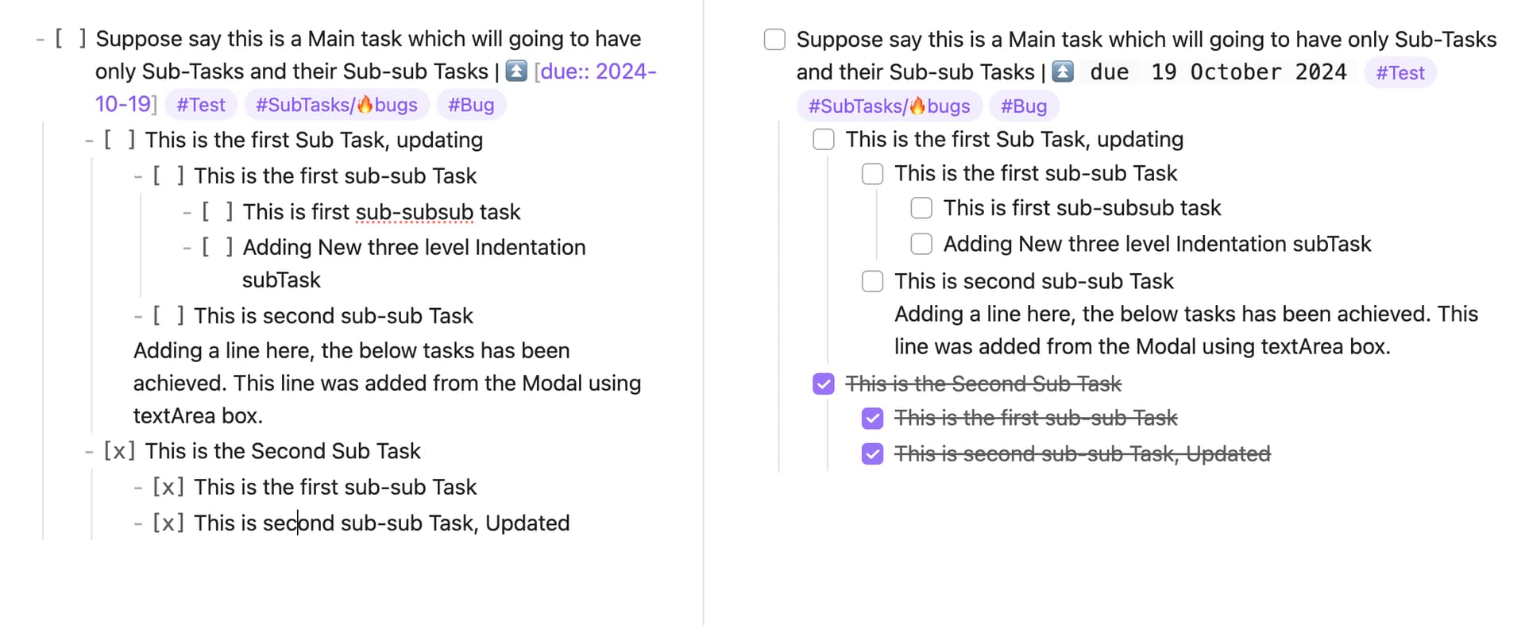The width and height of the screenshot is (1525, 625).
Task: Uncheck "This is second sub-sub Task, Updated"
Action: point(872,453)
